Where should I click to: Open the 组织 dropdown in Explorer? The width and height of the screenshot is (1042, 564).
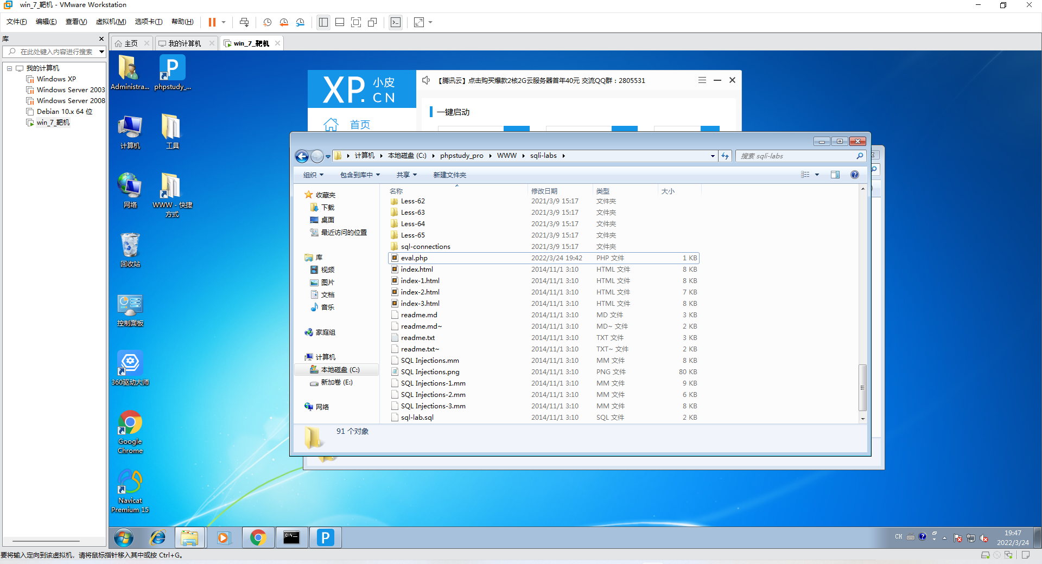313,175
